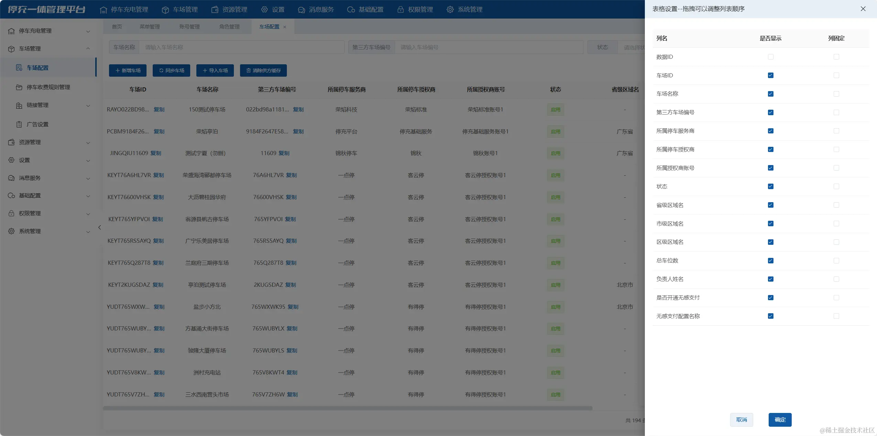
Task: Click sidebar collapse arrow icon
Action: click(99, 227)
